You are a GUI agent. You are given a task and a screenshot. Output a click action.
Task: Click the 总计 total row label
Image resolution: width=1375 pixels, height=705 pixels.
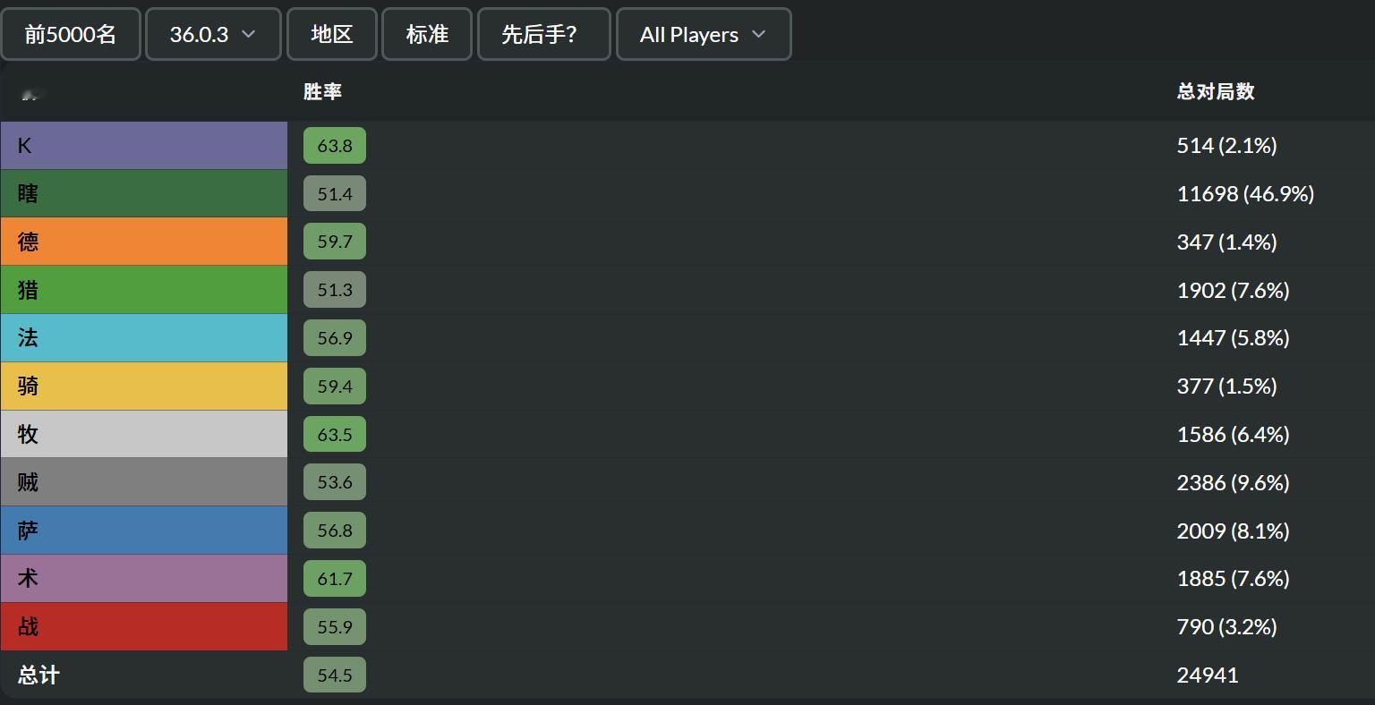pos(38,675)
